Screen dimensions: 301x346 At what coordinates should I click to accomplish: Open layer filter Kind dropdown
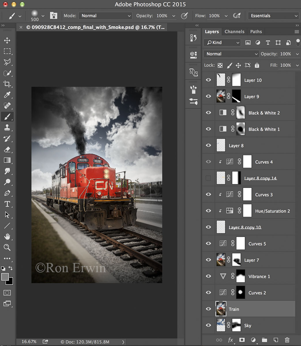click(x=222, y=42)
